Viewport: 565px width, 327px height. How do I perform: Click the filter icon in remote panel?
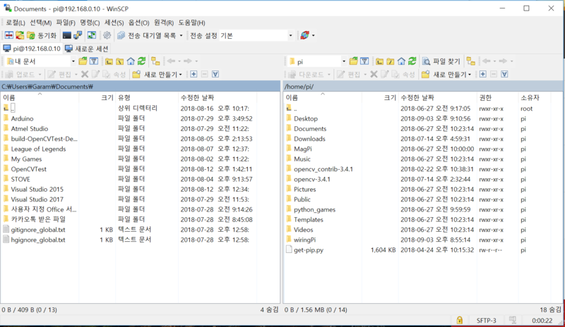(364, 61)
